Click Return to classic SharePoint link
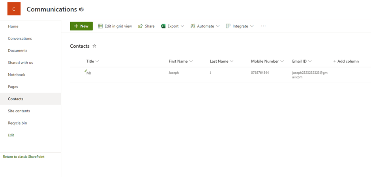Screen dimensions: 371x177 coord(24,157)
